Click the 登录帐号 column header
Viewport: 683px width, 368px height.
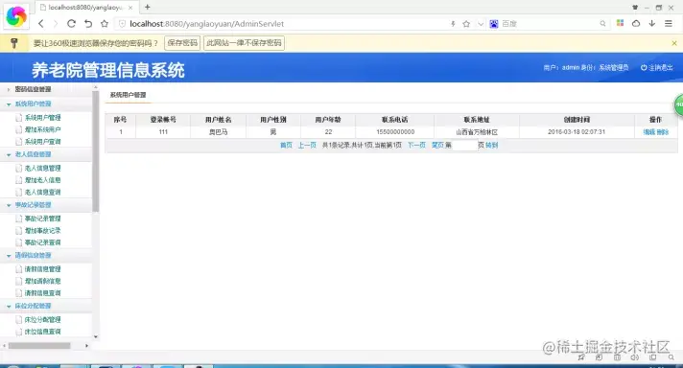(x=163, y=120)
